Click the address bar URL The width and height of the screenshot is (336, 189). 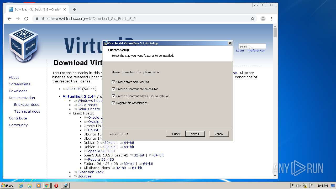coord(88,19)
